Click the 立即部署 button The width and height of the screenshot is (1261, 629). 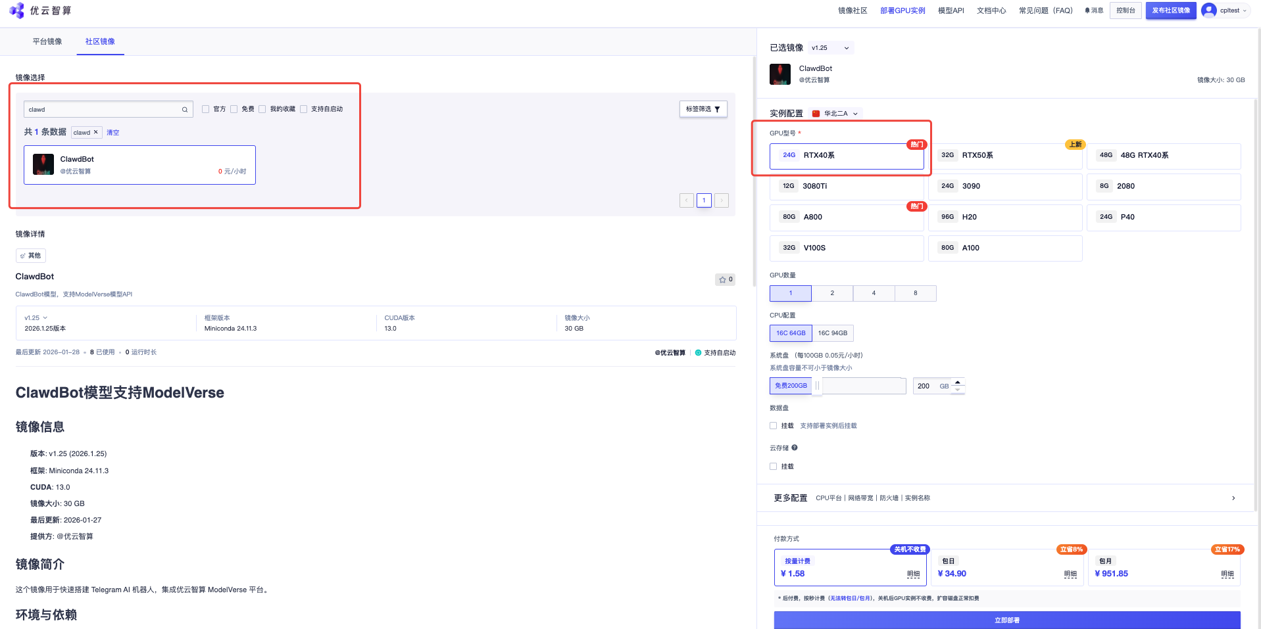pos(1006,620)
